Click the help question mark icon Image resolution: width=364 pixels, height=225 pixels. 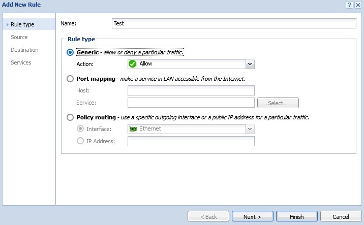coord(350,5)
